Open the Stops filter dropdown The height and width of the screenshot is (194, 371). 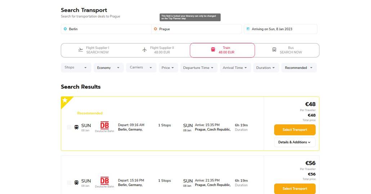[x=76, y=68]
